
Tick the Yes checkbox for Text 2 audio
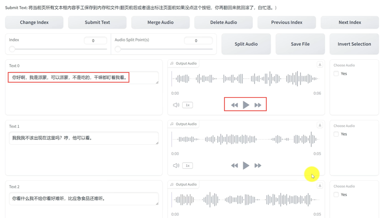pyautogui.click(x=336, y=195)
